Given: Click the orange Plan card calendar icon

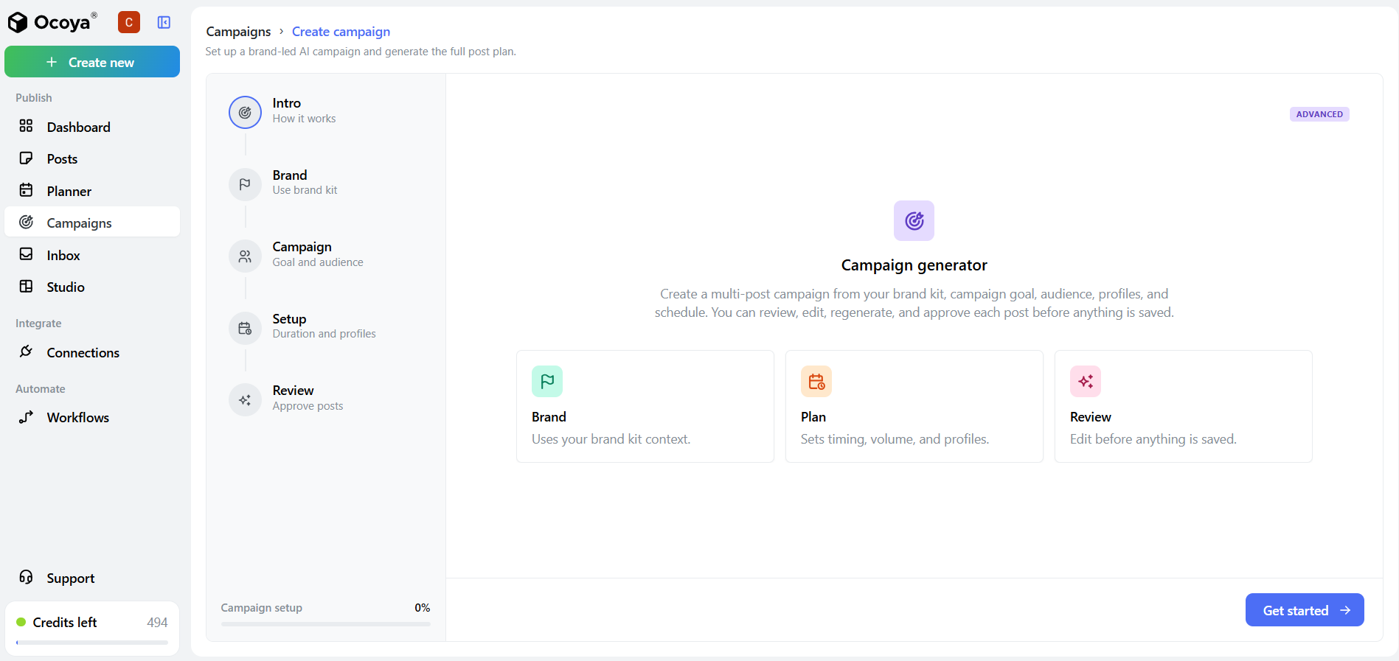Looking at the screenshot, I should coord(816,381).
